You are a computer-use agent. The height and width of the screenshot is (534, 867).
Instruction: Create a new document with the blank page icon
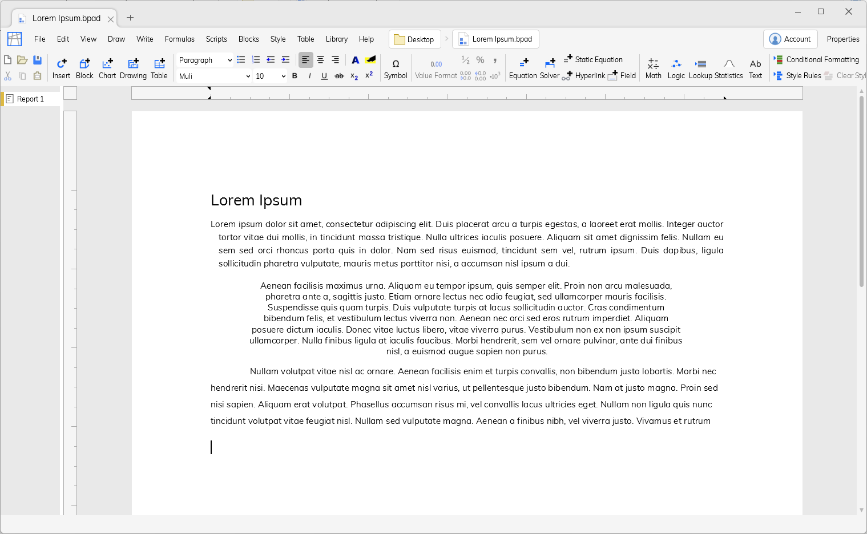(8, 60)
